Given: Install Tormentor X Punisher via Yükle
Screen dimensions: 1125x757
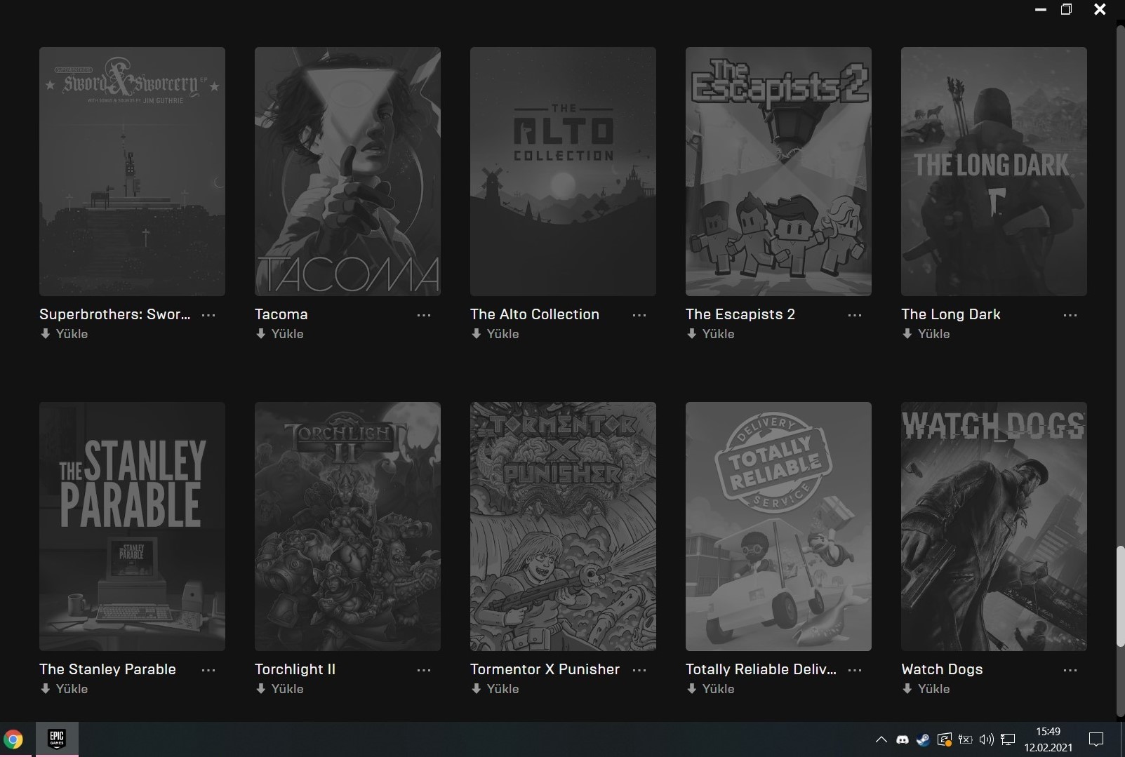Looking at the screenshot, I should point(495,689).
